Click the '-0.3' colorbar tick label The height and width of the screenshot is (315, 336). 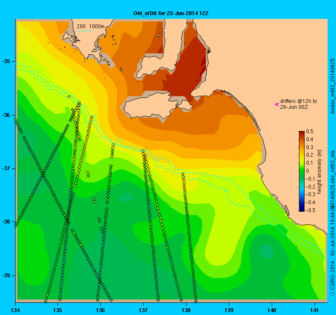coord(311,194)
